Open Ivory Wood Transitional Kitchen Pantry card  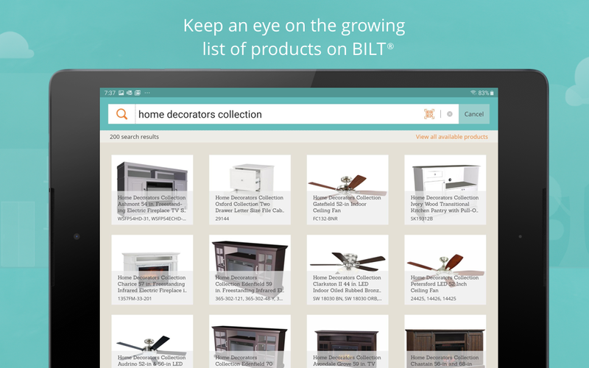445,190
